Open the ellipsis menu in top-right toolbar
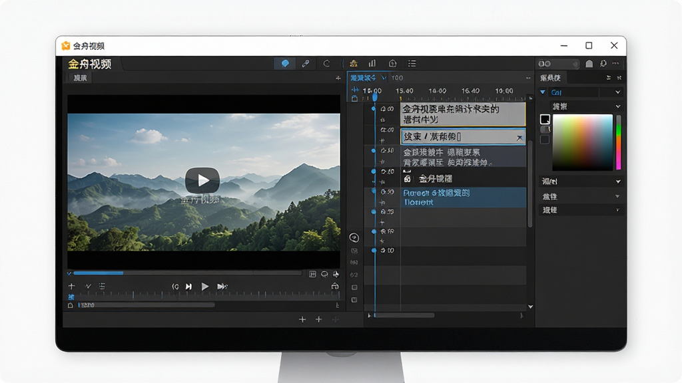Image resolution: width=682 pixels, height=383 pixels. tap(616, 63)
